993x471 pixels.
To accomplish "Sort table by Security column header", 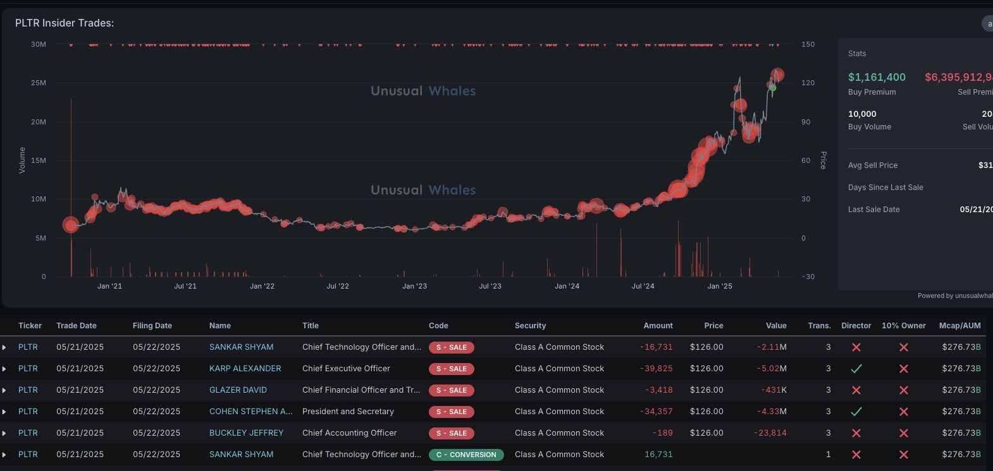I will click(x=530, y=326).
